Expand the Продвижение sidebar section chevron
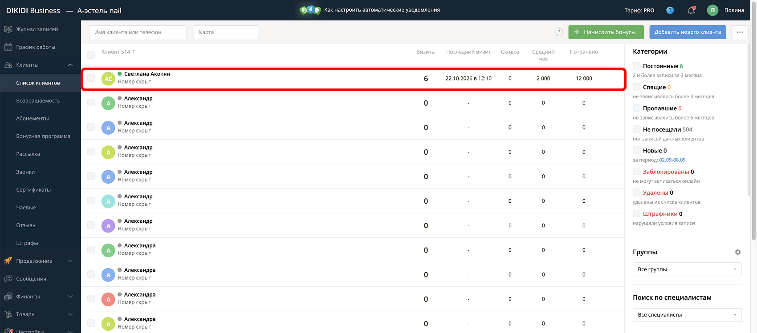Image resolution: width=757 pixels, height=333 pixels. pyautogui.click(x=70, y=261)
